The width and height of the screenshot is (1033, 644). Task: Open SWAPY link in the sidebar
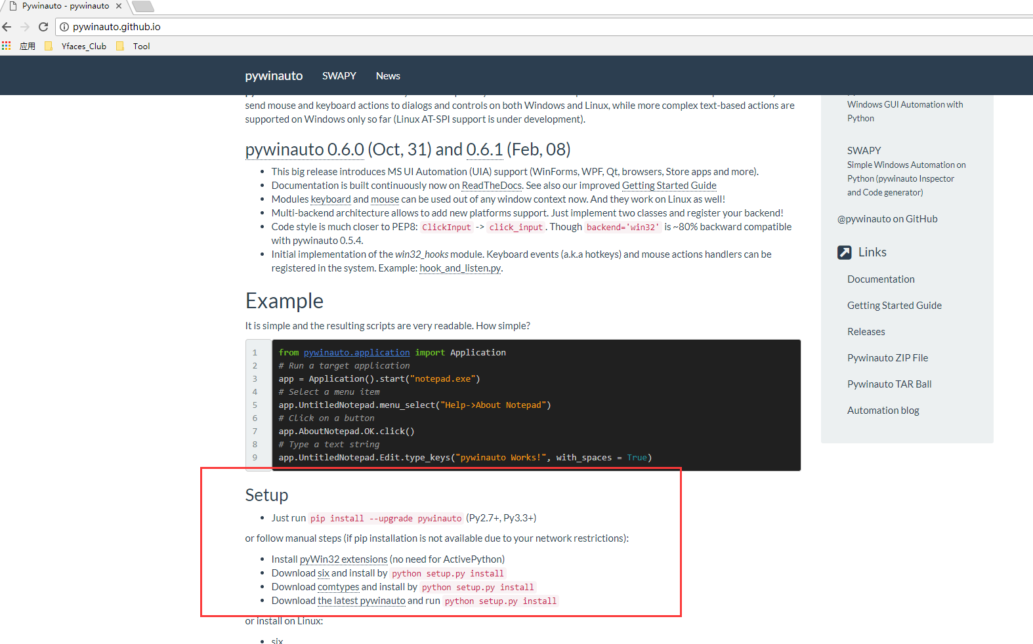click(864, 151)
